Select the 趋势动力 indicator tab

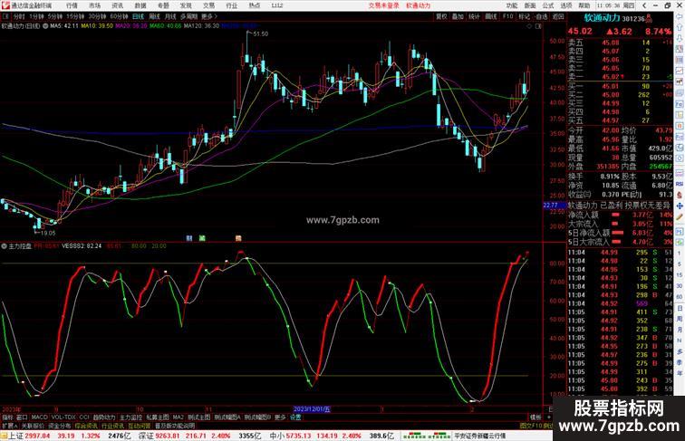[104, 417]
